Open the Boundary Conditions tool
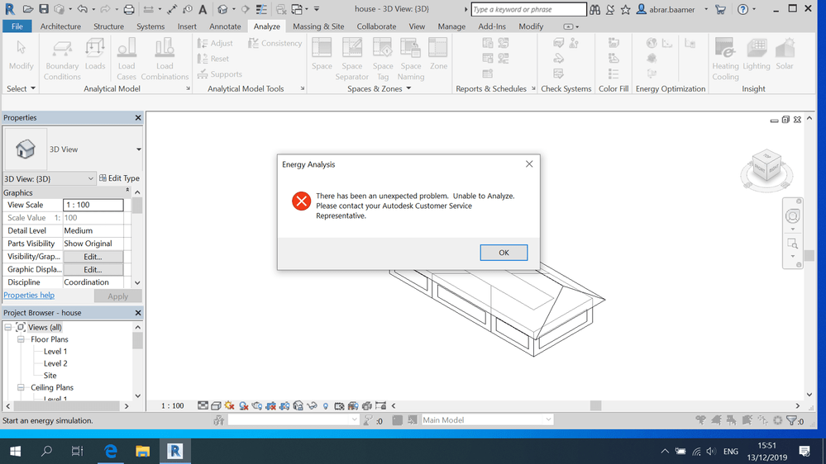The width and height of the screenshot is (826, 464). click(62, 60)
